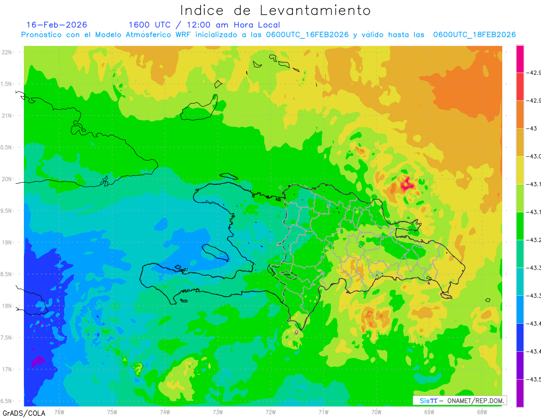Click the '73W' longitude label

pos(218,412)
